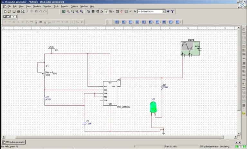247x149 pixels.
Task: Expand the fifth blue virtual family dropdown arrow
Action: point(147,22)
